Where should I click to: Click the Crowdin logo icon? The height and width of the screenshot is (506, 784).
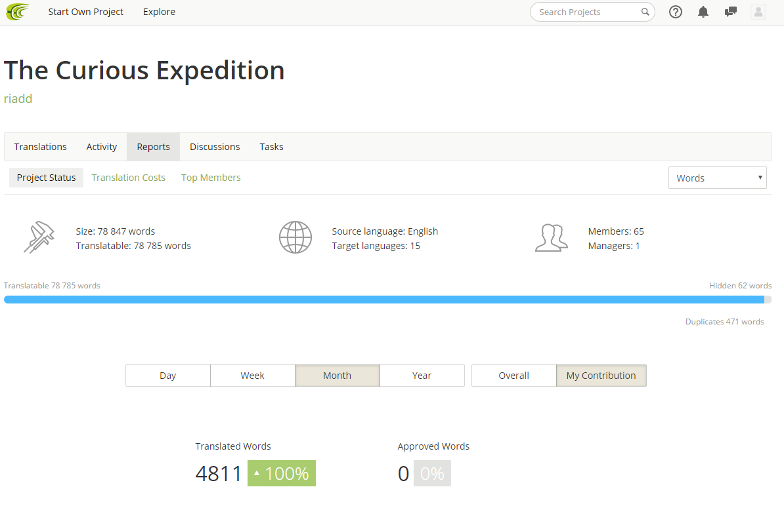[18, 12]
